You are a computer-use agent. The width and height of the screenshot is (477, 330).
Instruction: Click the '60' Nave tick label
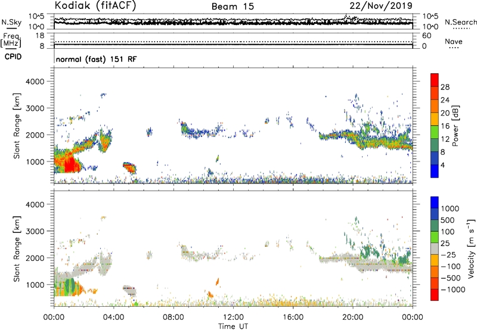[x=426, y=36]
